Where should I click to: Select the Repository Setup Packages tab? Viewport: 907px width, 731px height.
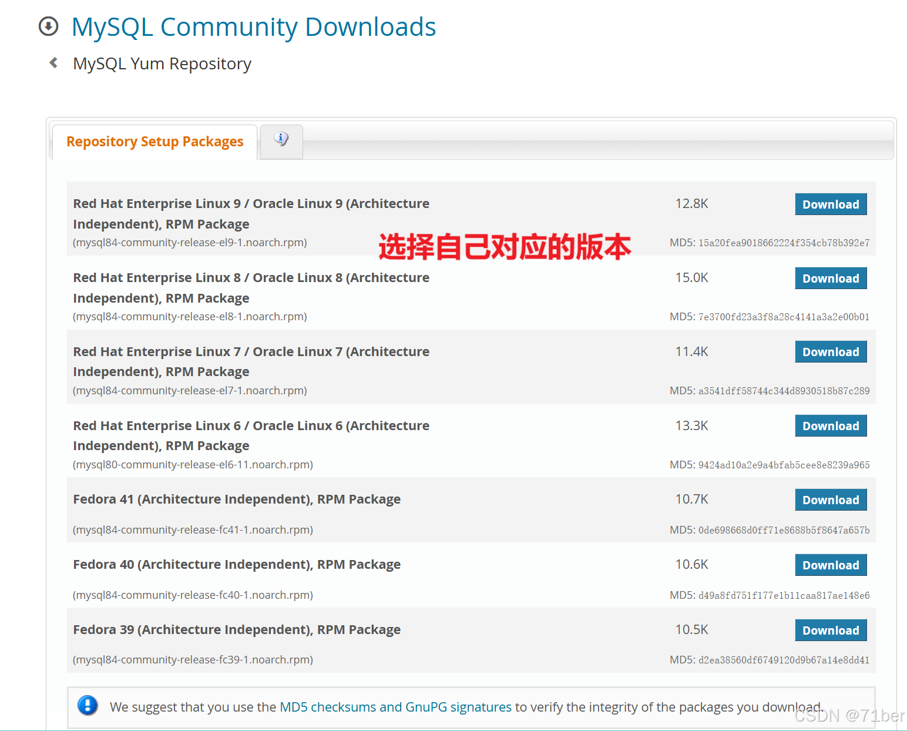click(x=154, y=142)
